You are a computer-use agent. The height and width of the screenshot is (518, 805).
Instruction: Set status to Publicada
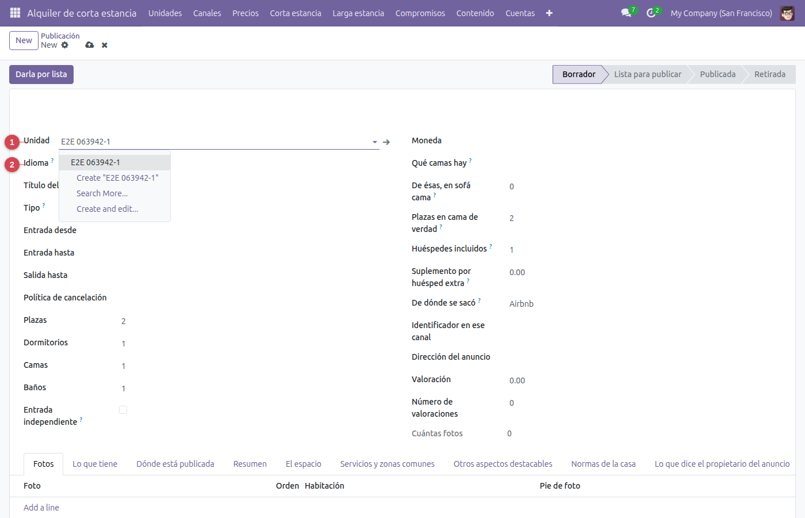coord(718,74)
